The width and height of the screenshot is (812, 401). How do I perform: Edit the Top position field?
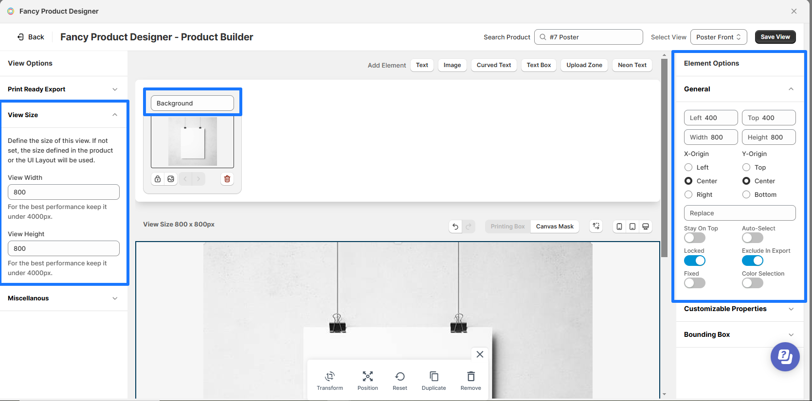pos(769,118)
